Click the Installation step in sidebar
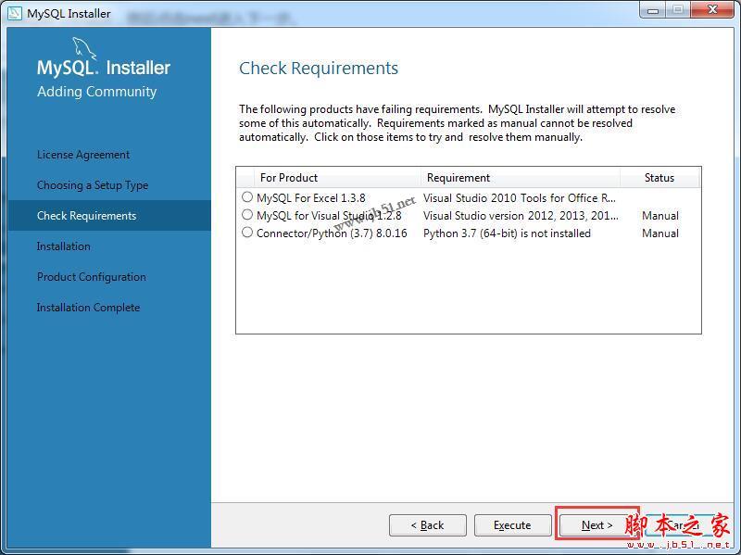 pos(63,246)
